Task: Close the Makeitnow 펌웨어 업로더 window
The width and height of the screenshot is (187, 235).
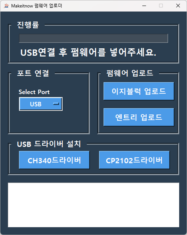Action: [x=178, y=6]
